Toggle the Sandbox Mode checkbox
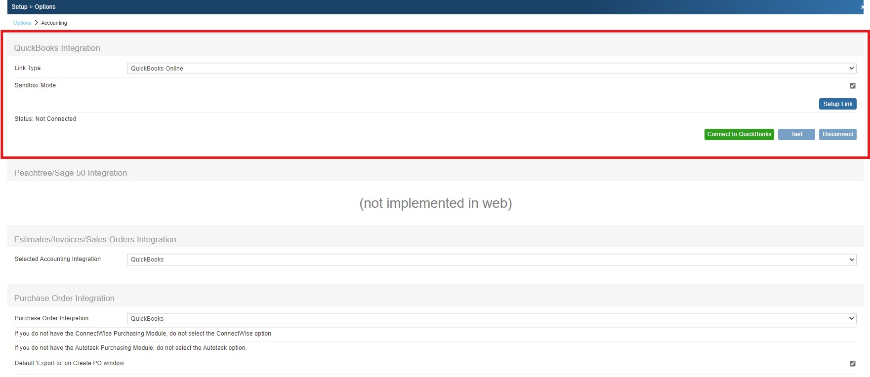Image resolution: width=870 pixels, height=377 pixels. (852, 86)
